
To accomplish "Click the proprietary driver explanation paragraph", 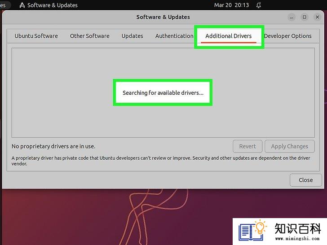I will 161,161.
